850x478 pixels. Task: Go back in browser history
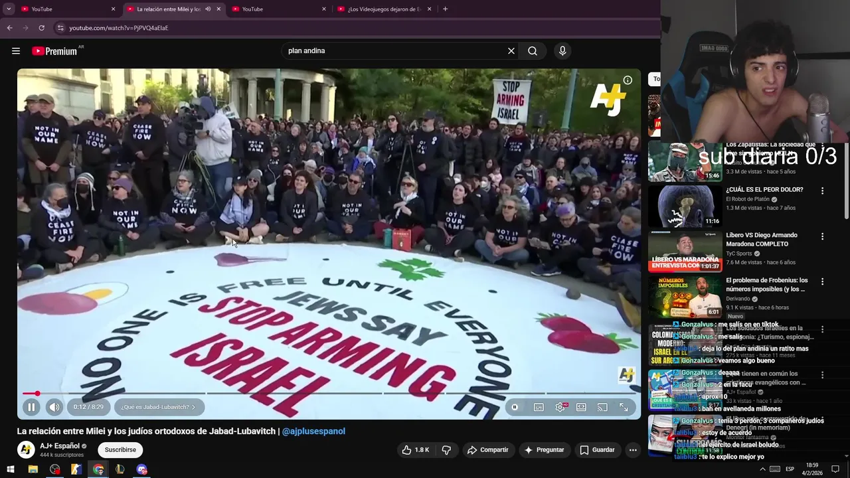point(9,28)
